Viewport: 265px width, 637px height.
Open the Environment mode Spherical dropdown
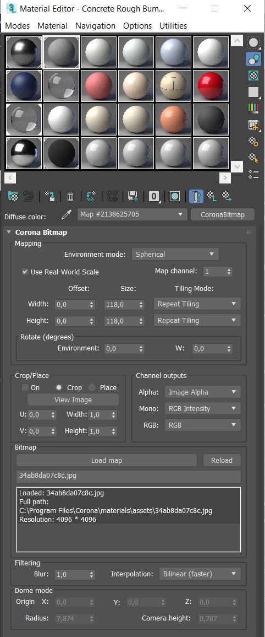click(175, 255)
